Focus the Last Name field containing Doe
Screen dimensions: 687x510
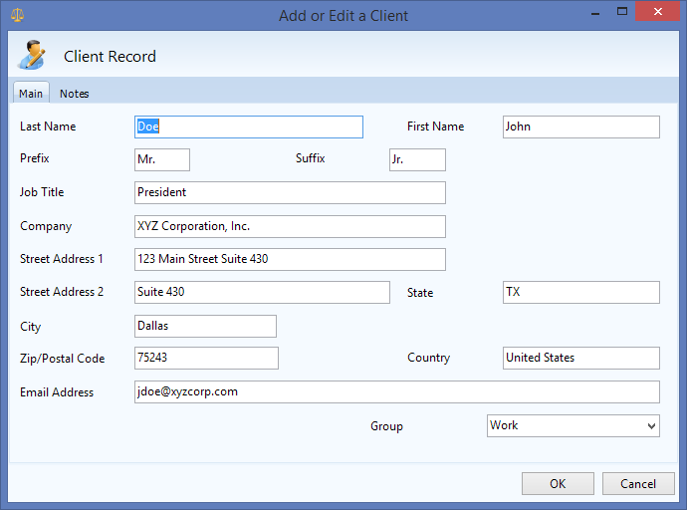(x=249, y=127)
